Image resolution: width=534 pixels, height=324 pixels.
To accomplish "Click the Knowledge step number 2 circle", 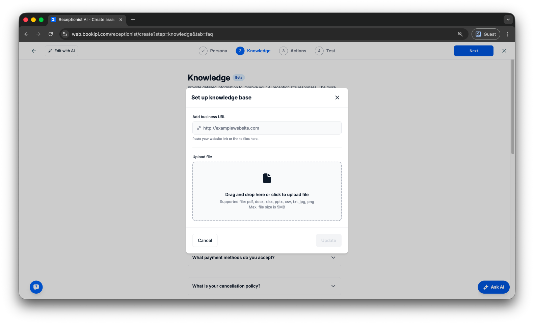I will [x=240, y=51].
